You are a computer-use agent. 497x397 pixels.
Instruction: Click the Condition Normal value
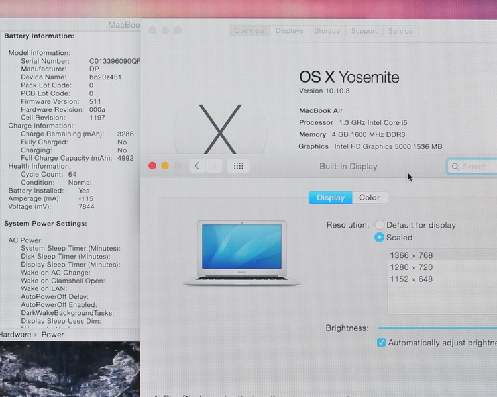point(80,183)
